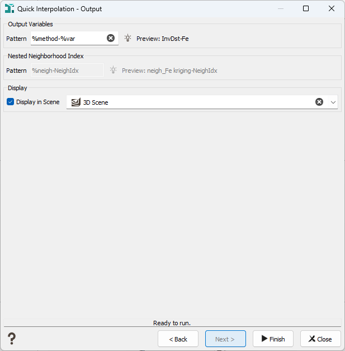
Task: Minimize the Quick Interpolation window
Action: (281, 8)
